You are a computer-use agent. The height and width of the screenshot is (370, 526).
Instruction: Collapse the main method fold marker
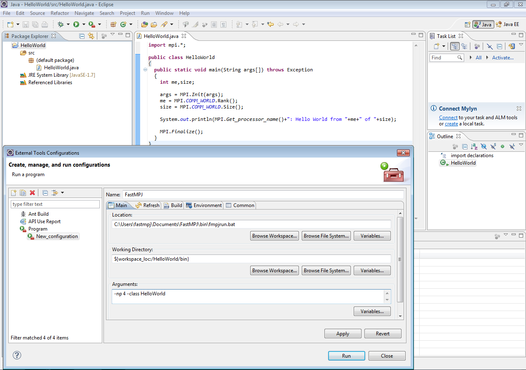[x=145, y=70]
